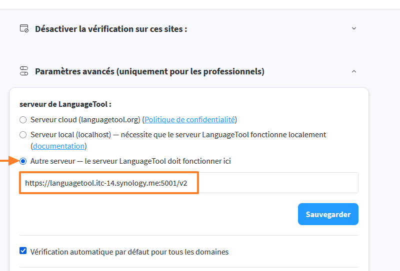The width and height of the screenshot is (400, 271).
Task: Select the Serveur cloud radio button
Action: tap(23, 120)
